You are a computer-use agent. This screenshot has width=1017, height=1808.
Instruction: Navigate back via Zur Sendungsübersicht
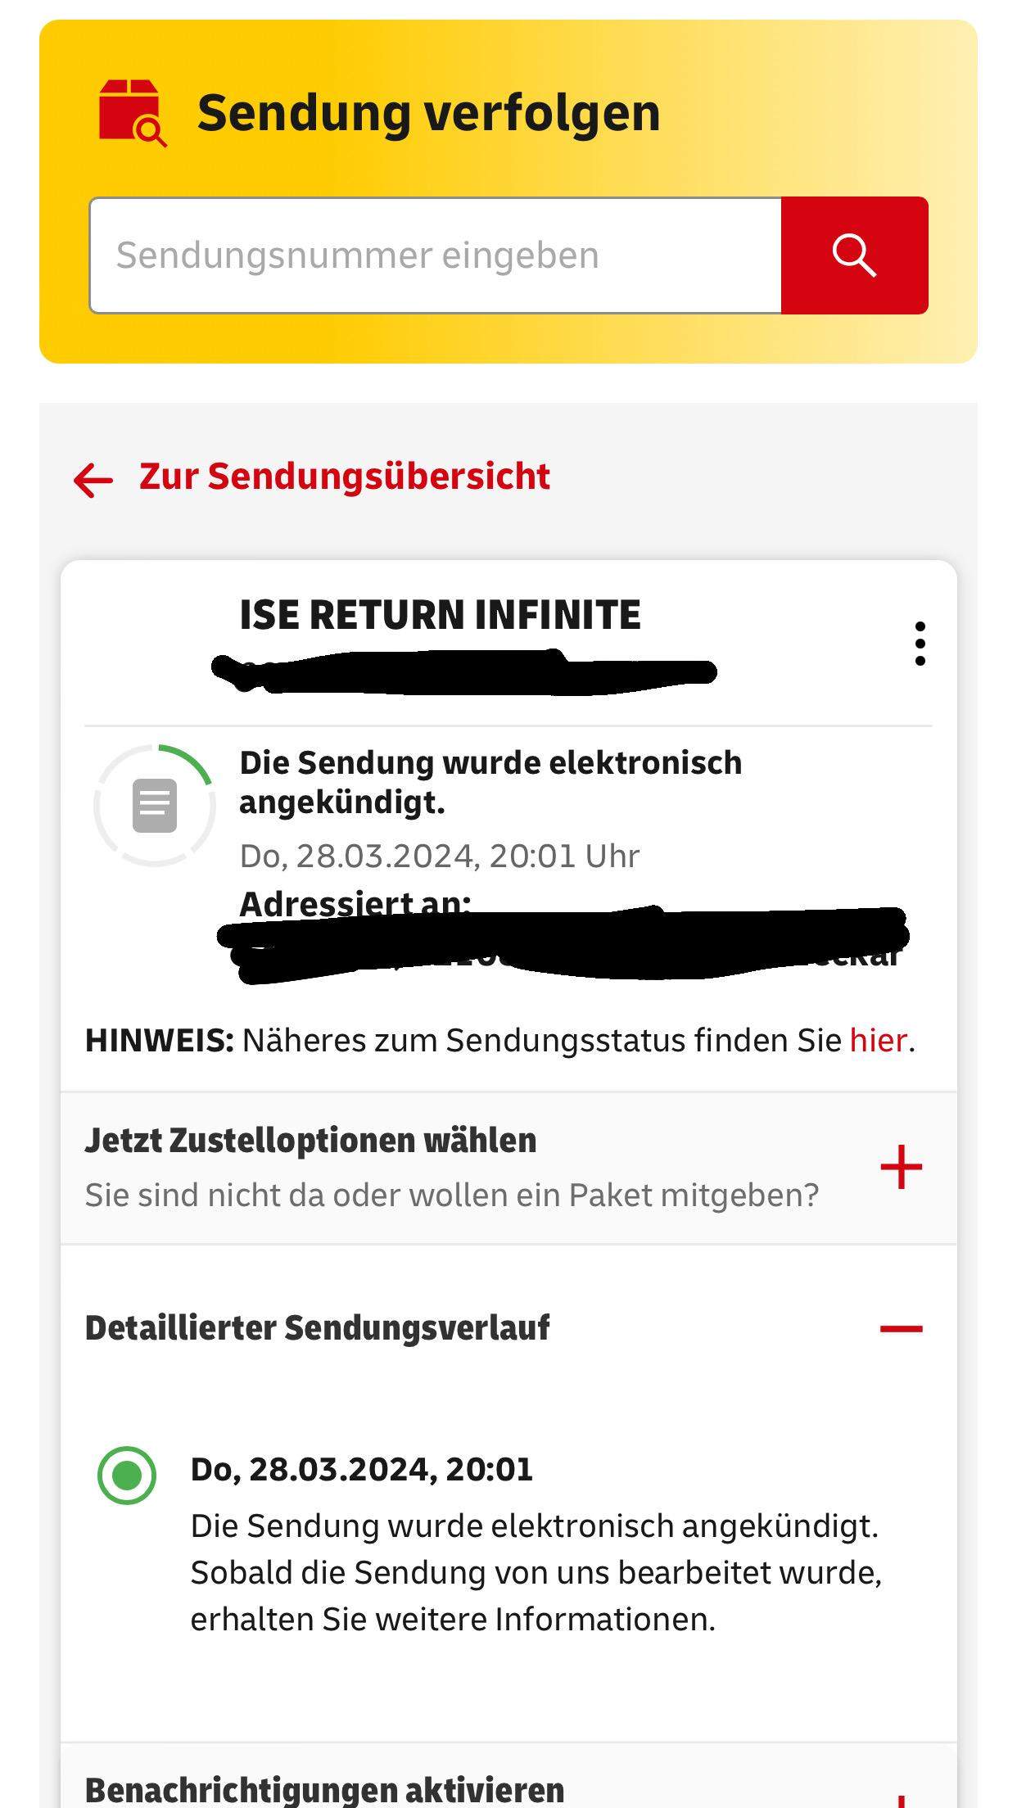[344, 476]
